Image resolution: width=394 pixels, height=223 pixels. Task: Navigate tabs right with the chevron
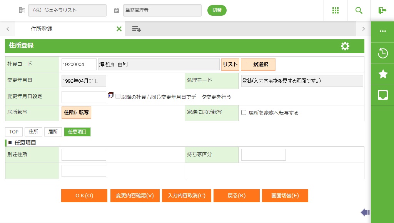pos(363,29)
